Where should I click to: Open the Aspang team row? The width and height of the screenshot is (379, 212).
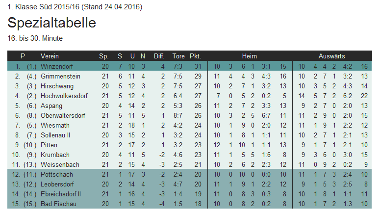pos(51,106)
